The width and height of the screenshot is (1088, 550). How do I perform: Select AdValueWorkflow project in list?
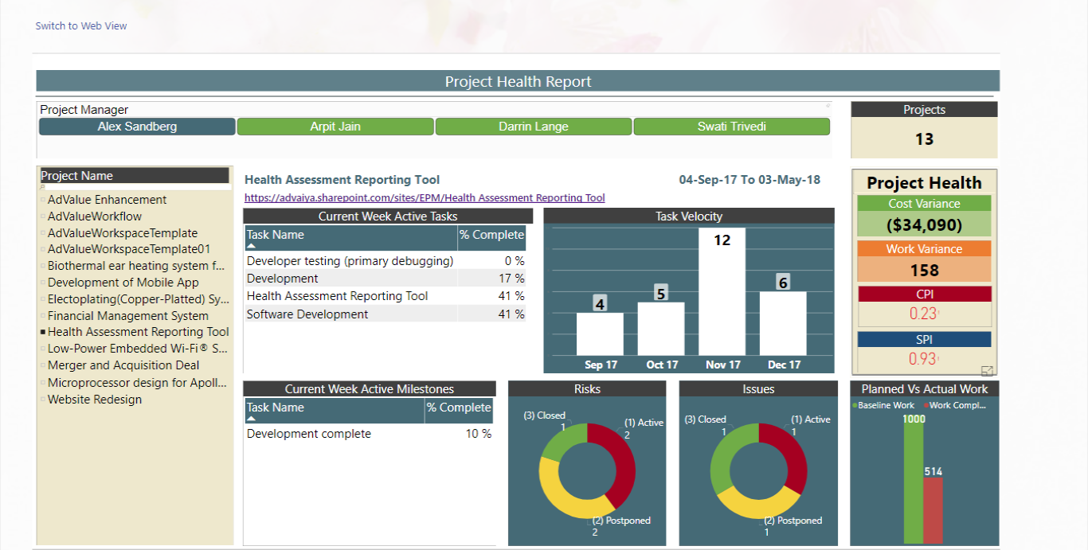[x=95, y=216]
